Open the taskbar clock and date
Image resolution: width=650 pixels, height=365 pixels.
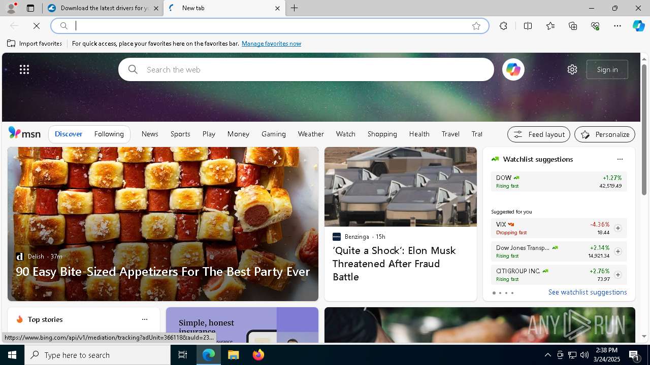click(x=607, y=355)
